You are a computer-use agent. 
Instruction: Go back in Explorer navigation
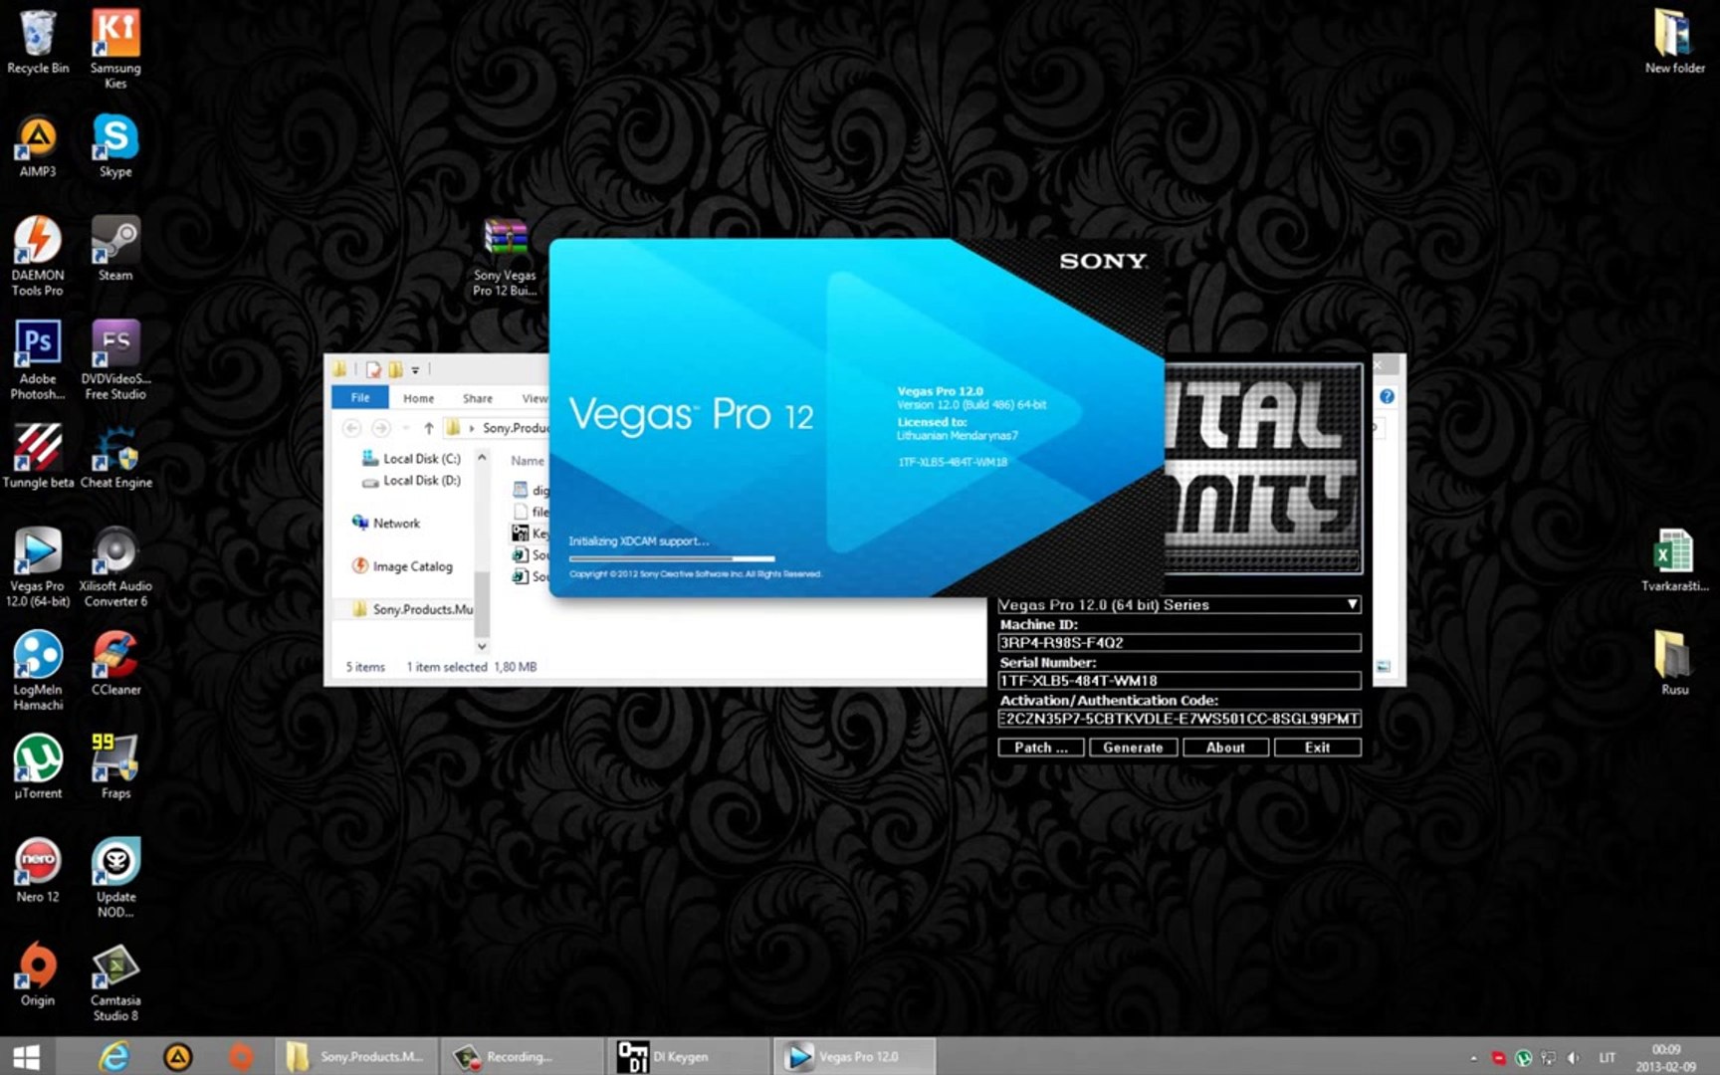[x=351, y=428]
